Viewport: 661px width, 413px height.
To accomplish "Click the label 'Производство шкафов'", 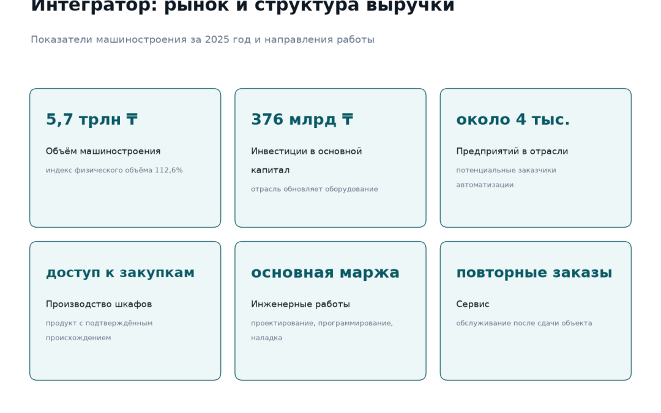I will pyautogui.click(x=99, y=304).
